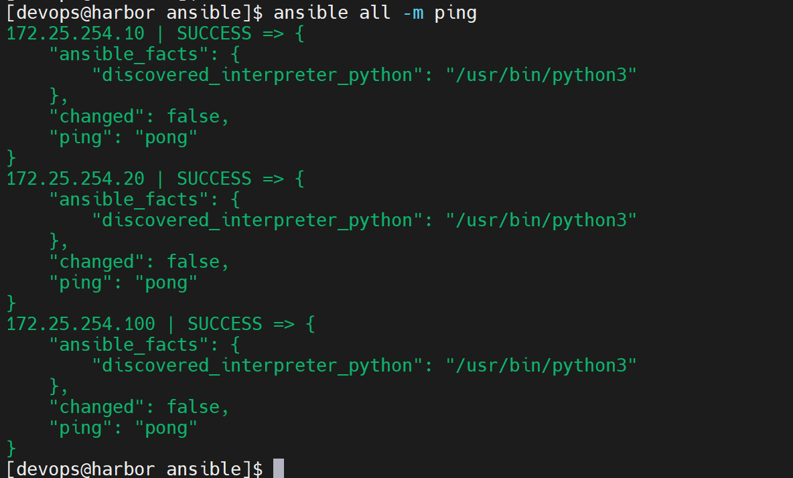
Task: Click the last "ping" key
Action: [x=81, y=428]
